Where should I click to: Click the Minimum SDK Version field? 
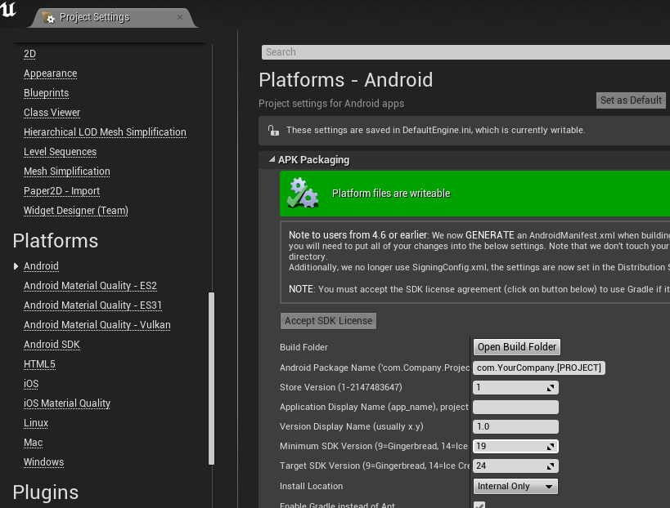[515, 446]
